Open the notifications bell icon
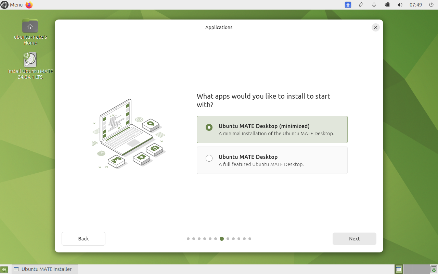Image resolution: width=438 pixels, height=274 pixels. pos(374,5)
